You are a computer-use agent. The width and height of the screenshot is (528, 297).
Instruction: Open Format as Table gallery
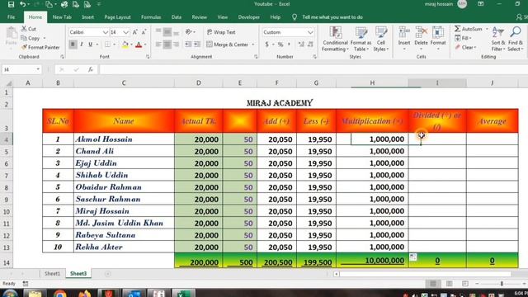coord(361,39)
